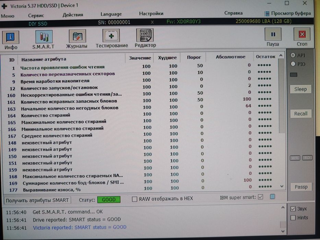Viewport: 320px width, 240px height.
Task: Click the WR indicator
Action: 295,158
